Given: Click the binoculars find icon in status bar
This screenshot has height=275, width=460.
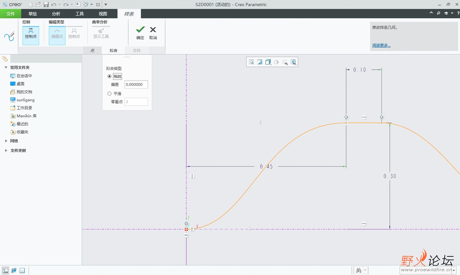Looking at the screenshot, I should [x=359, y=271].
